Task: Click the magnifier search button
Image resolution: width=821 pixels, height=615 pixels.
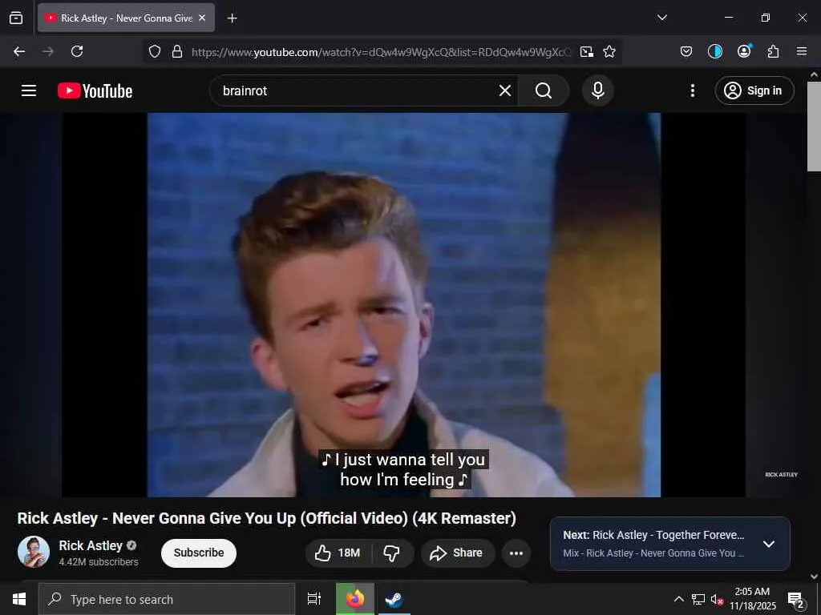Action: (x=544, y=91)
